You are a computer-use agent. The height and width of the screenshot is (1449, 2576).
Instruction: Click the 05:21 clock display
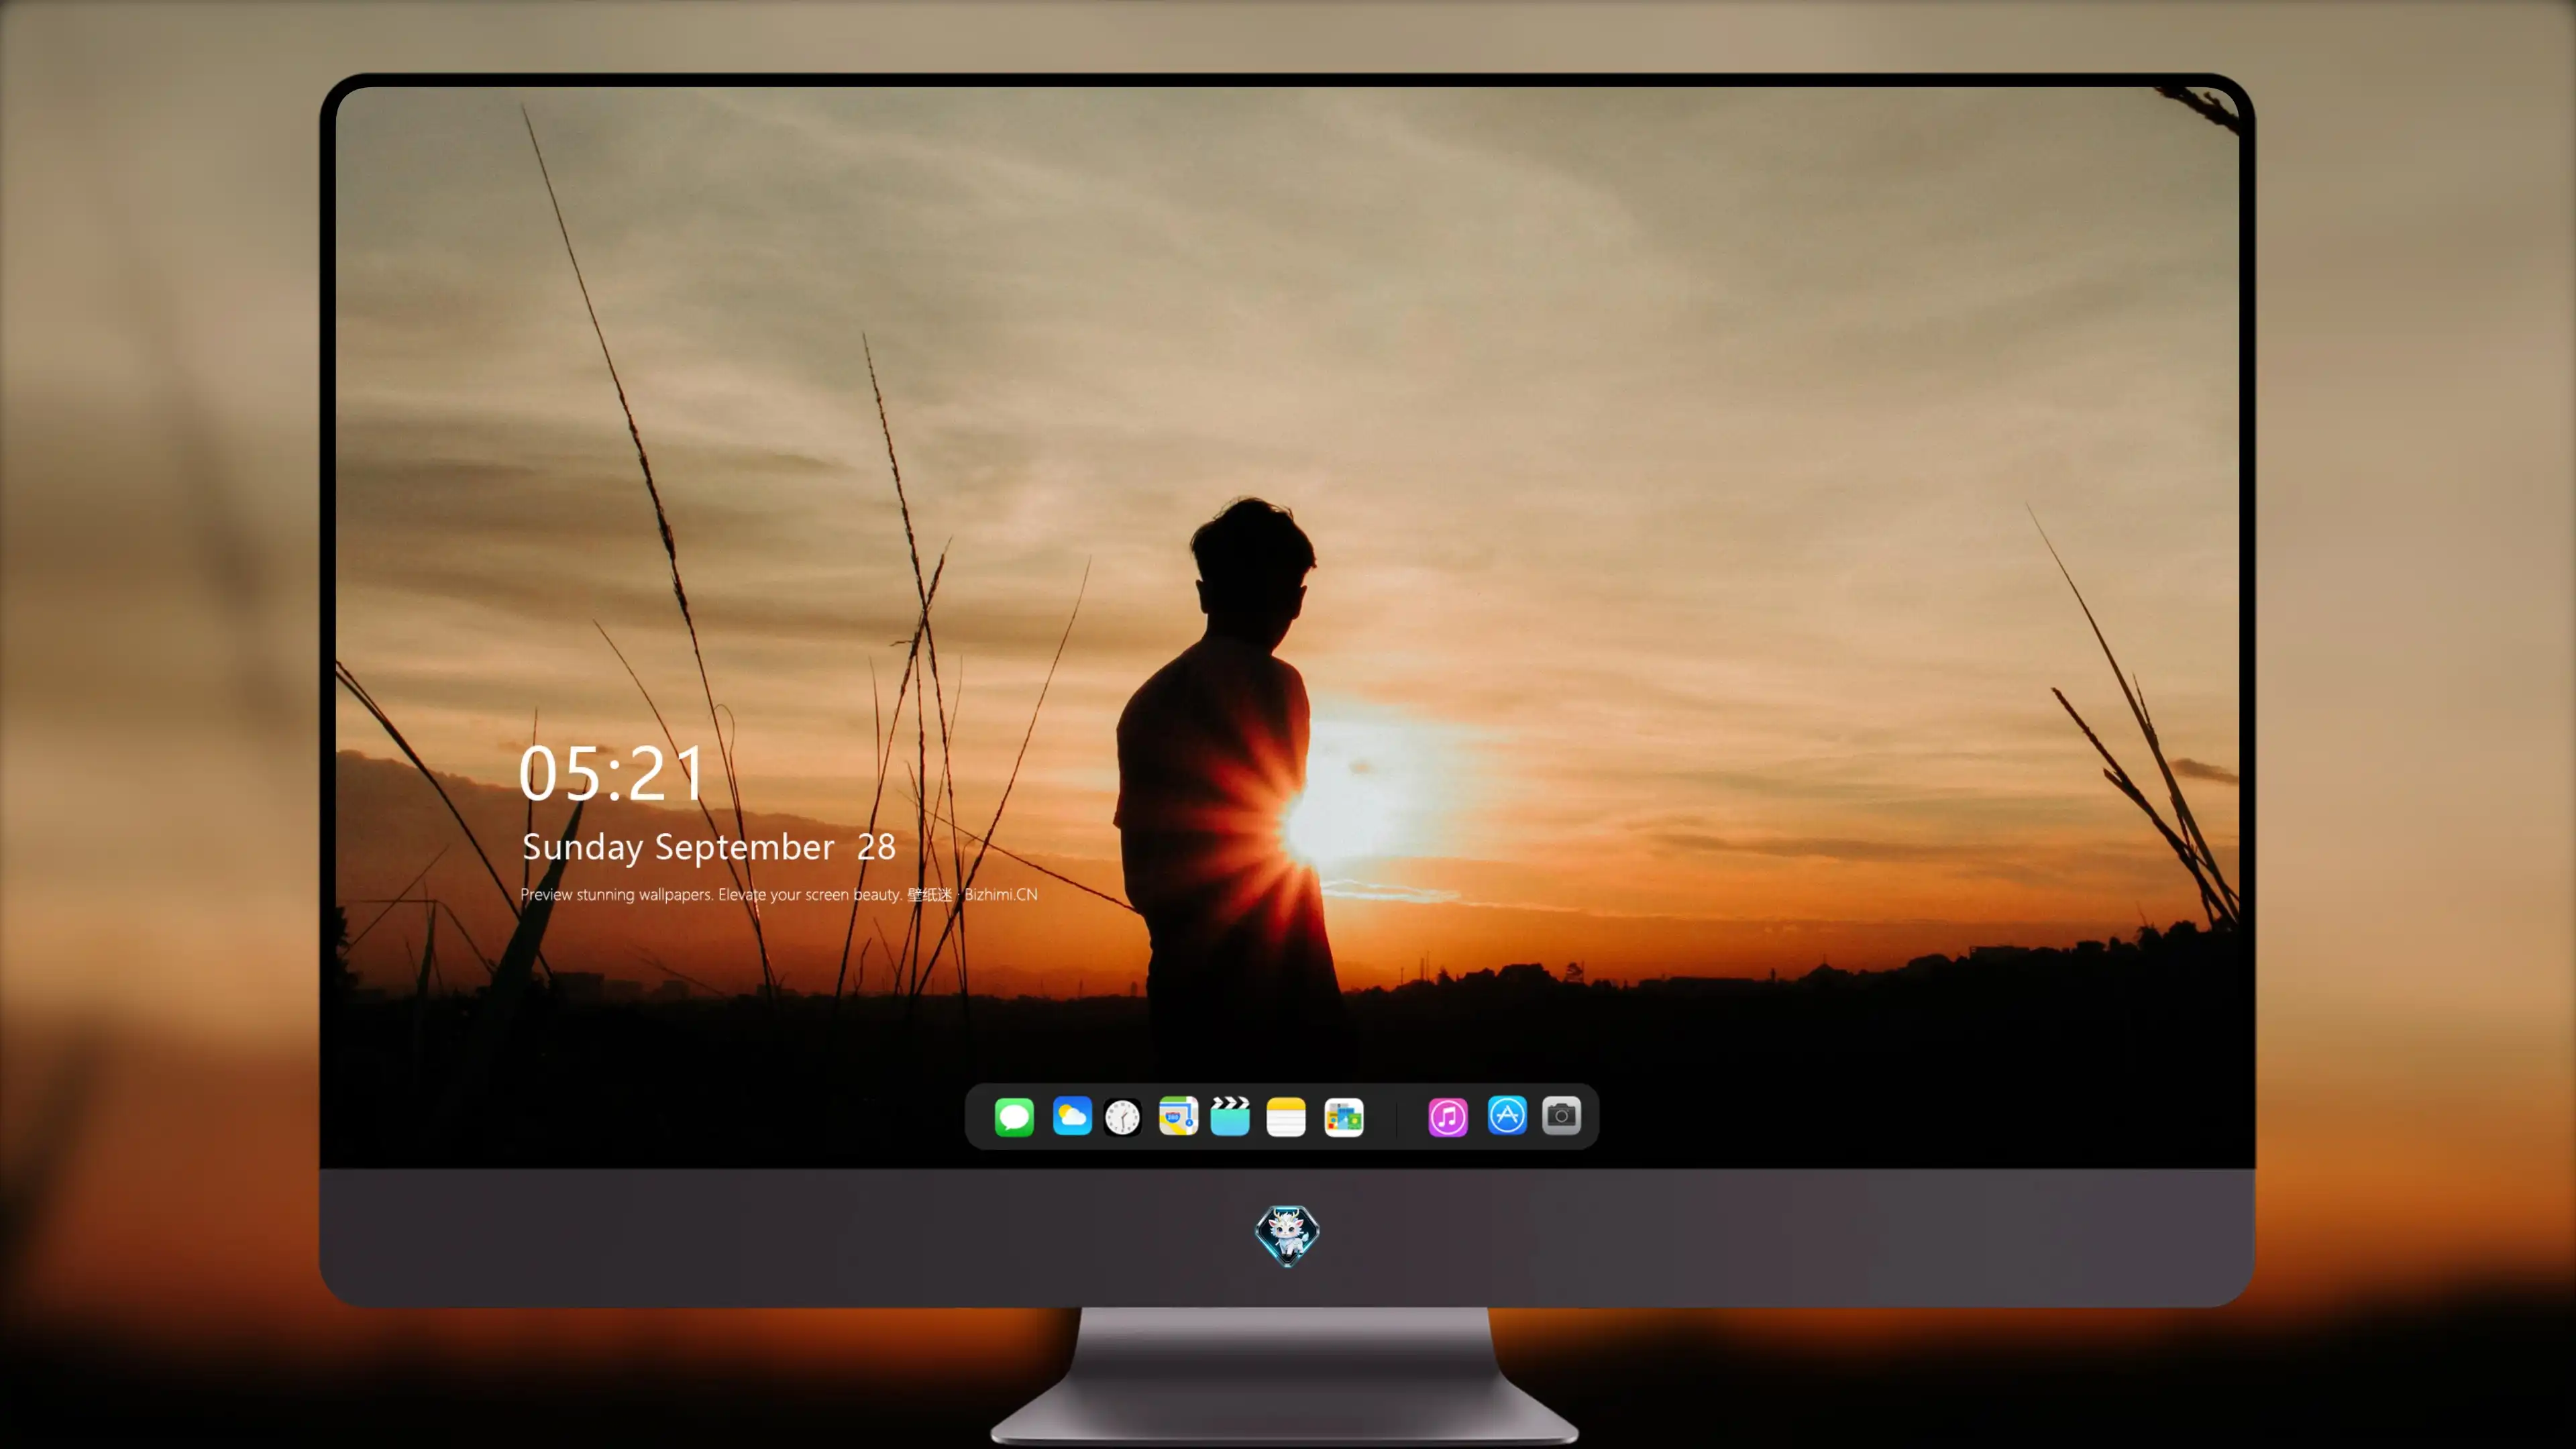click(x=612, y=773)
